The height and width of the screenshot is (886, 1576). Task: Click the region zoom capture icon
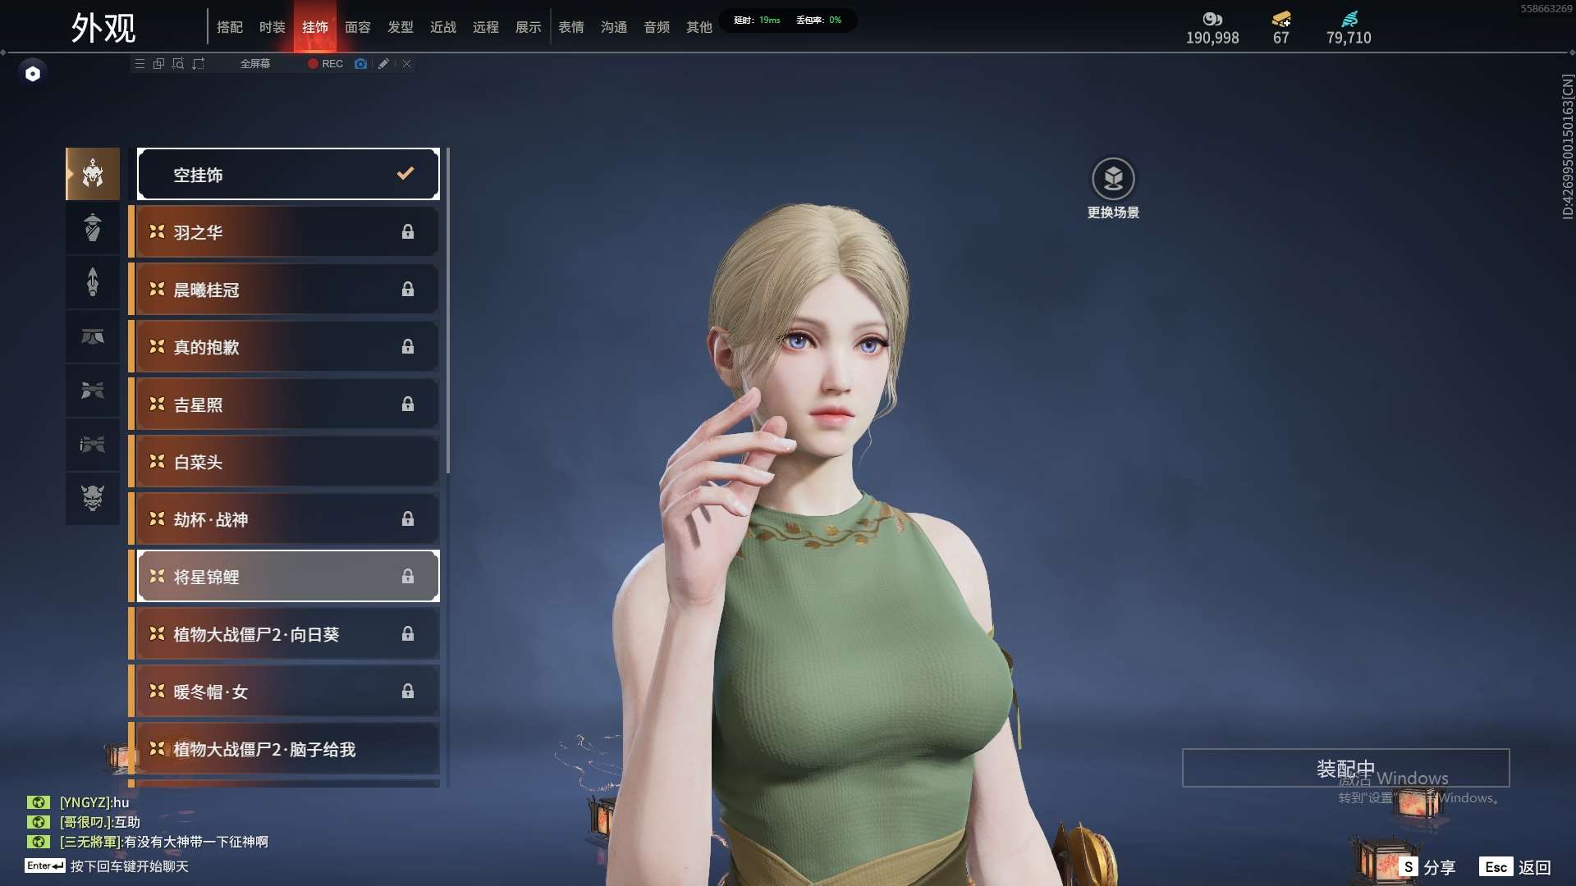pos(178,64)
